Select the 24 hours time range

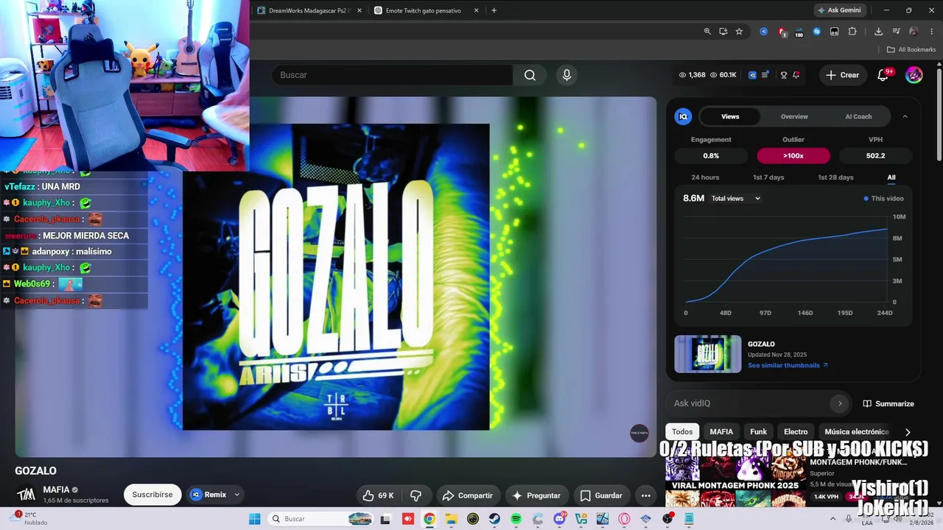tap(705, 177)
